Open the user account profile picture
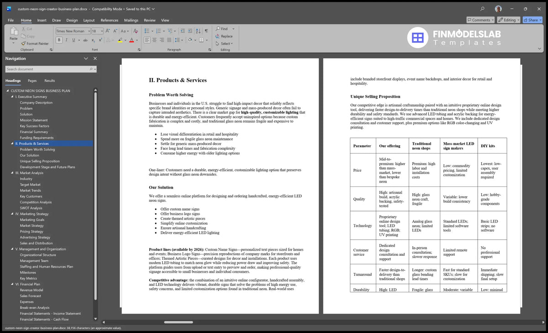The height and width of the screenshot is (333, 548). 498,9
